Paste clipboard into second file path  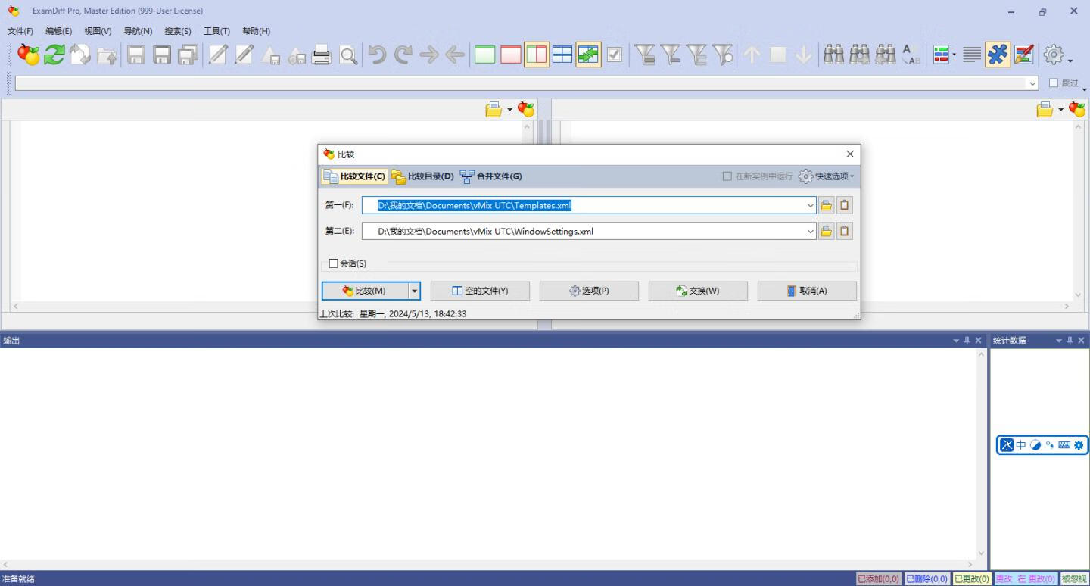pos(844,232)
